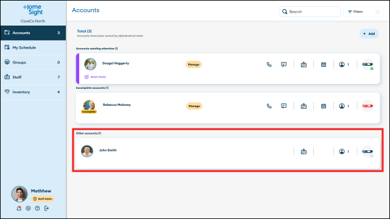Click the My Schedule calendar icon
Screen dimensions: 390x219
tap(7, 47)
